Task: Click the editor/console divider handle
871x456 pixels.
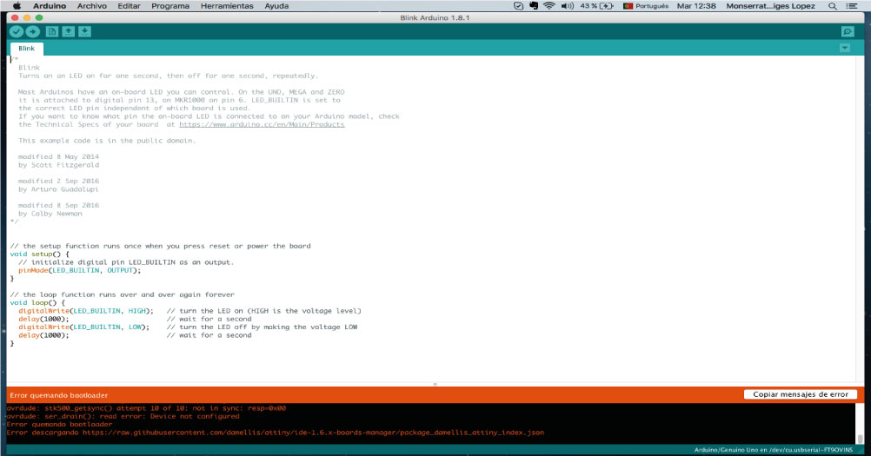Action: click(435, 384)
